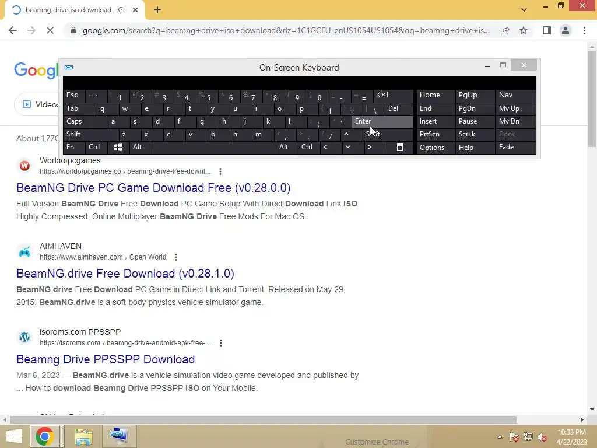Show hidden system tray icons
The image size is (597, 448).
coord(500,437)
